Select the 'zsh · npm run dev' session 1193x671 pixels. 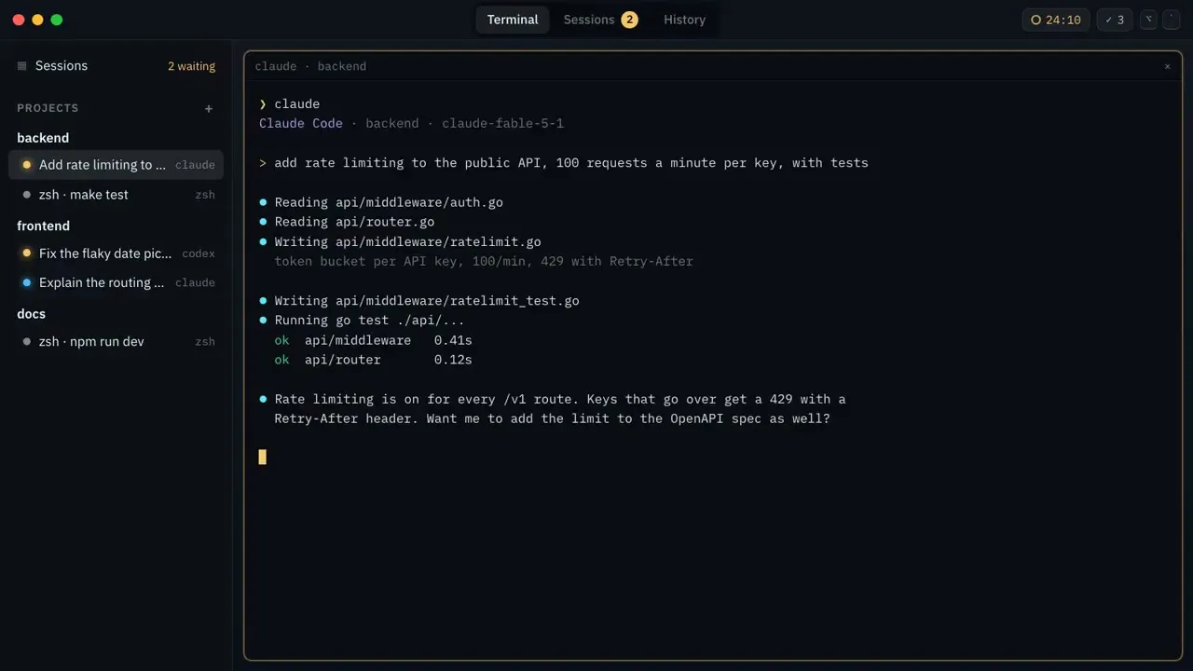coord(117,342)
